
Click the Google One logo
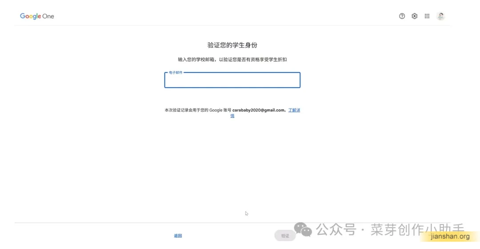[x=37, y=16]
